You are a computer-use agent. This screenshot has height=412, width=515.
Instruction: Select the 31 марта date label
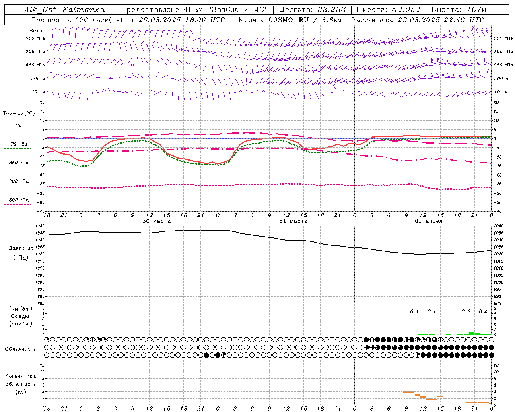[293, 221]
